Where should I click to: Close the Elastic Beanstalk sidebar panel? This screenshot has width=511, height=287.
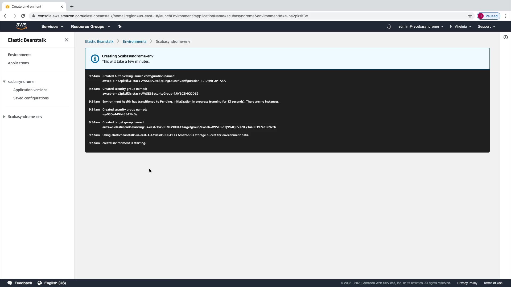(x=67, y=40)
